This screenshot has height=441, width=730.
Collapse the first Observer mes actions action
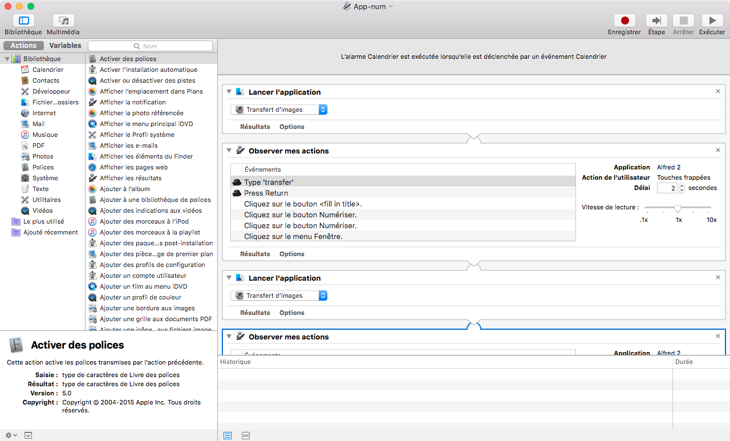point(229,151)
